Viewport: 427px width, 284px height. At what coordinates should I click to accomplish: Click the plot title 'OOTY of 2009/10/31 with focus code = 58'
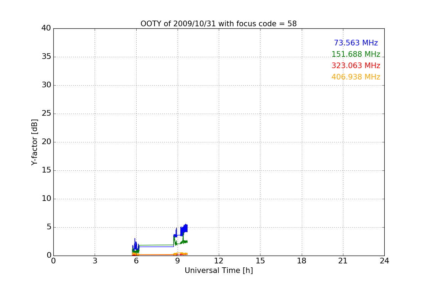pyautogui.click(x=218, y=24)
